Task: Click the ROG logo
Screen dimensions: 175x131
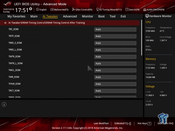Action: [x=7, y=4]
